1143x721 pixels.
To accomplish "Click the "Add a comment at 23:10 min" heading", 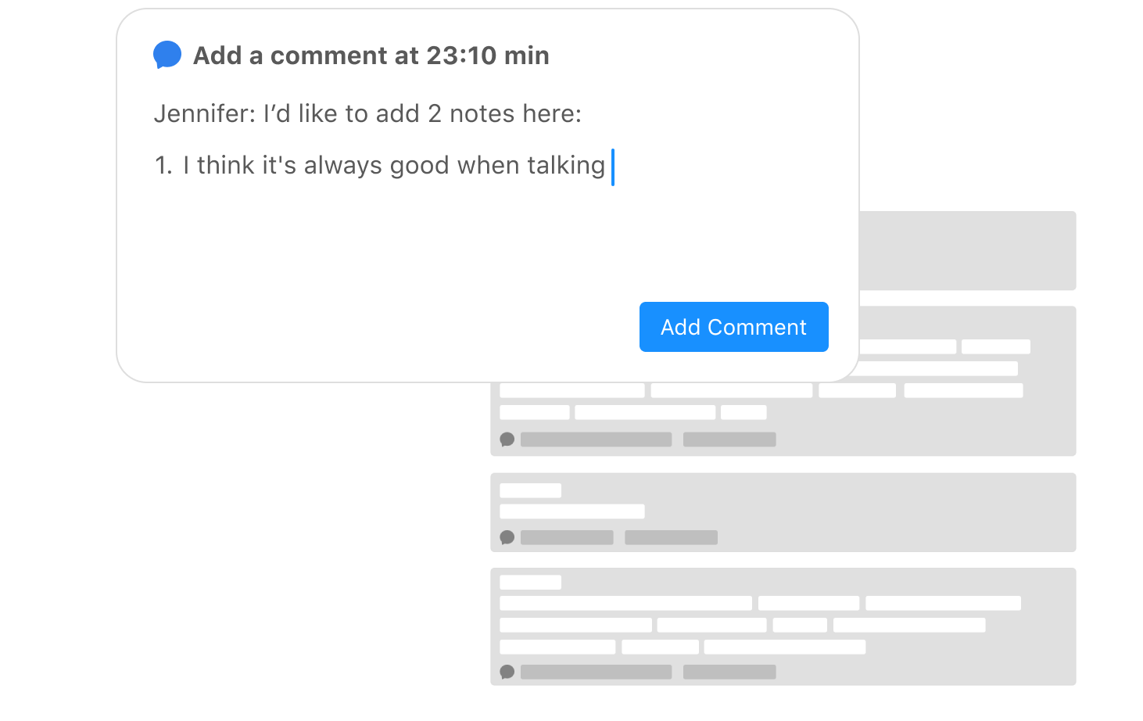I will click(371, 56).
